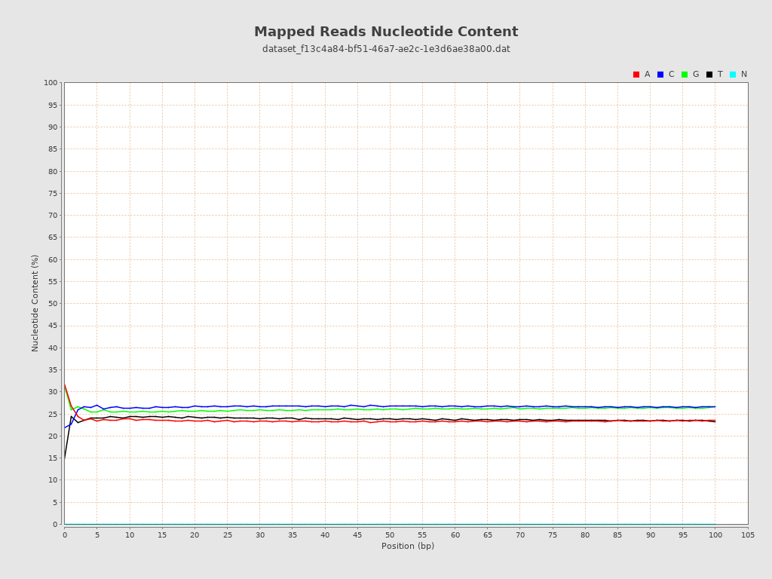This screenshot has width=772, height=579.
Task: Click the 'Position (bp)' x-axis label
Action: point(407,546)
